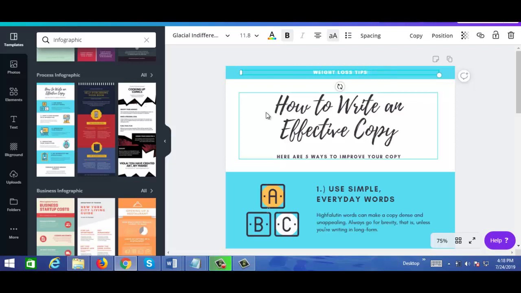The height and width of the screenshot is (293, 521).
Task: Open the Elements sidebar tab
Action: pyautogui.click(x=13, y=95)
